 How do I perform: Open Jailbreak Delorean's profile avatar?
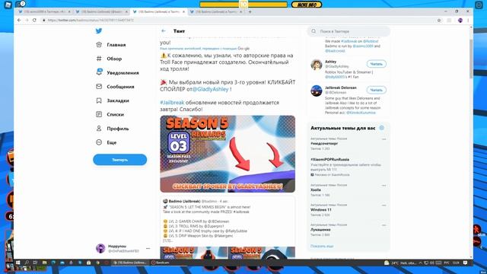(x=317, y=91)
